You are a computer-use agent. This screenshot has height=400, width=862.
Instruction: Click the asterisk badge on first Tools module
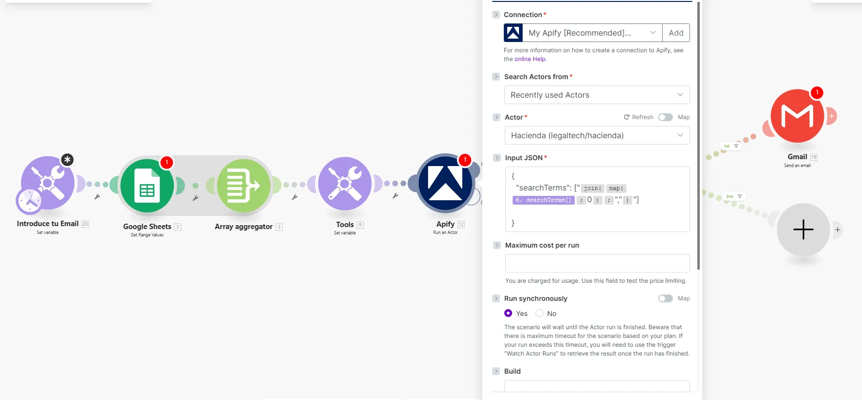(67, 160)
